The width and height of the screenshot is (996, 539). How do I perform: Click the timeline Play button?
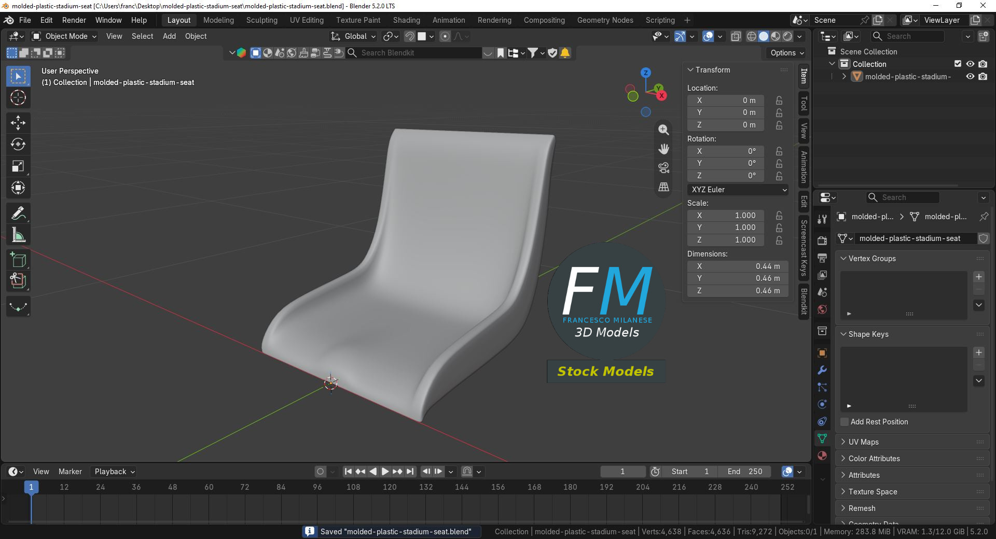pos(385,472)
